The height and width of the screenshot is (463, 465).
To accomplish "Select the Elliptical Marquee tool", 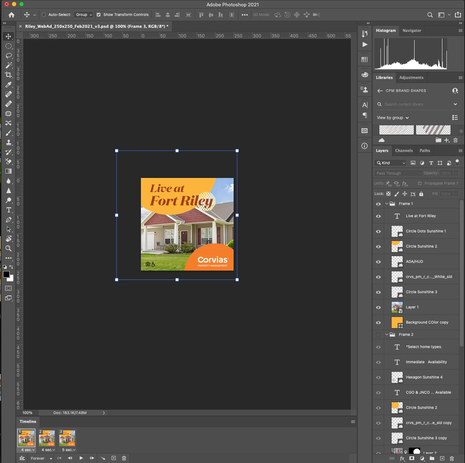I will pyautogui.click(x=9, y=46).
